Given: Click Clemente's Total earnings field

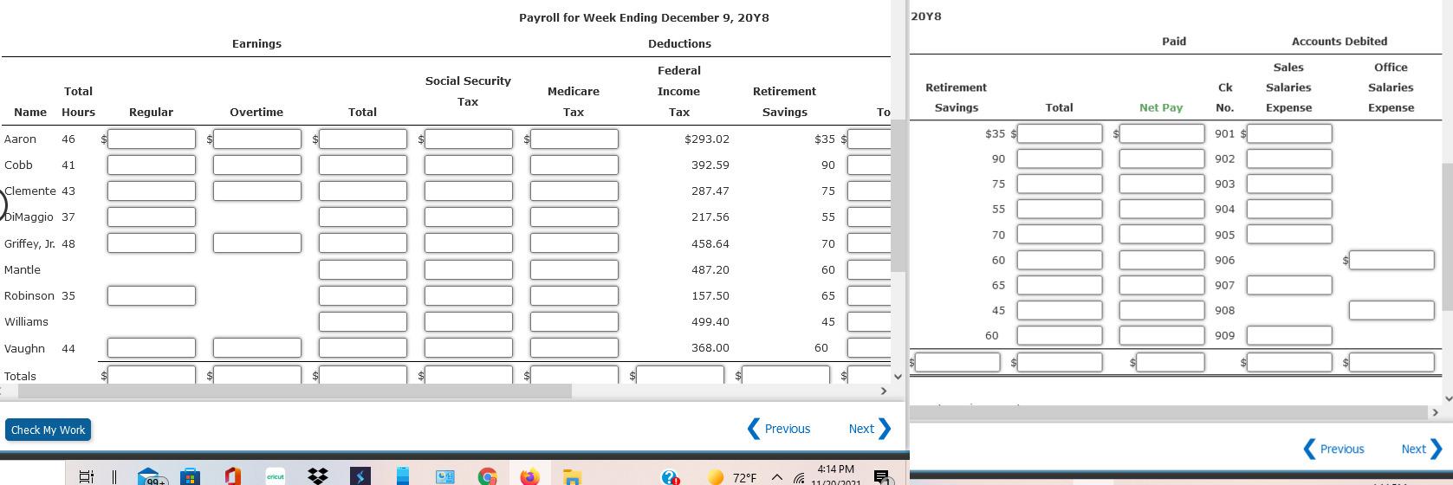Looking at the screenshot, I should 363,191.
